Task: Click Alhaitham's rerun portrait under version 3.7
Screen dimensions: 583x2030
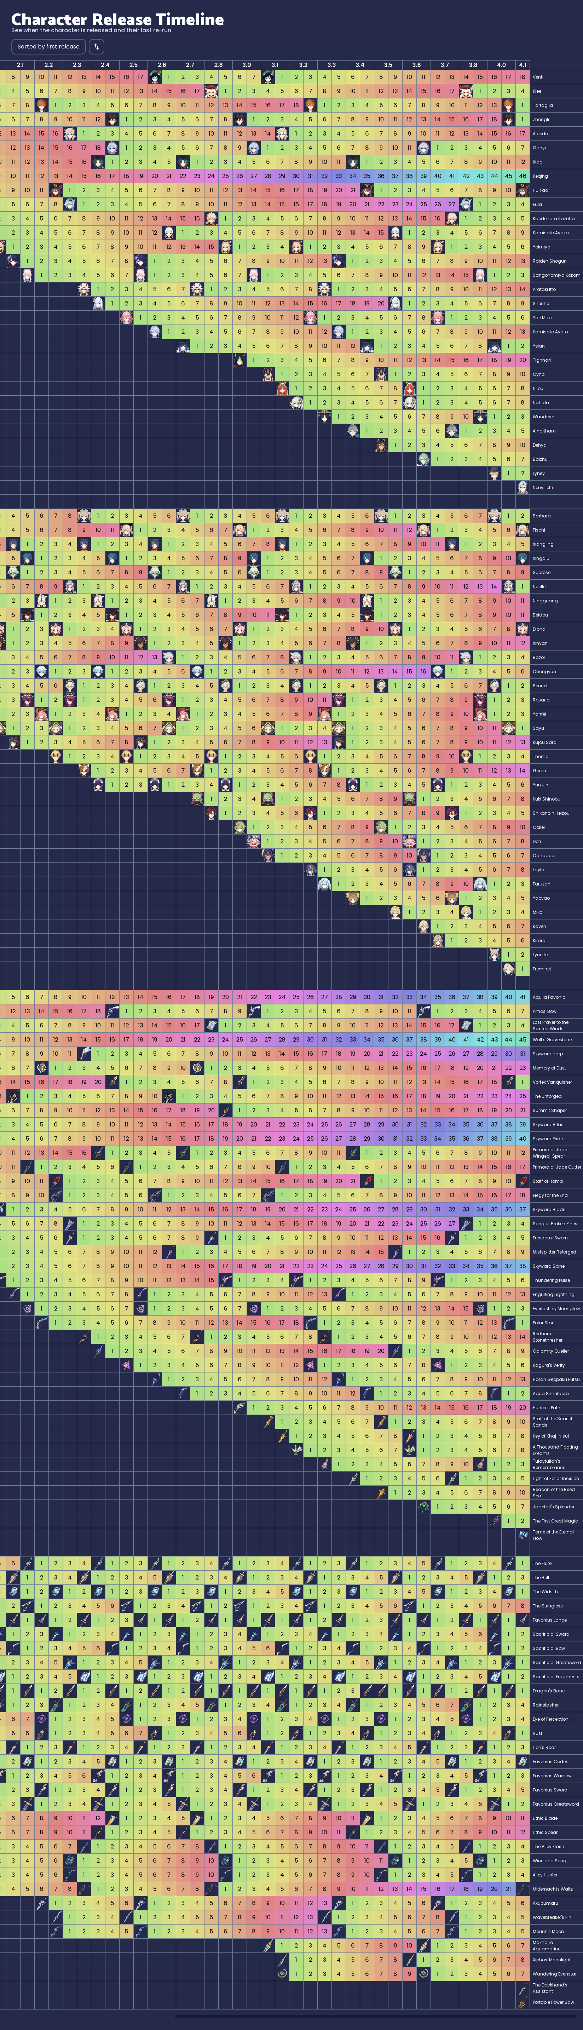Action: click(451, 430)
